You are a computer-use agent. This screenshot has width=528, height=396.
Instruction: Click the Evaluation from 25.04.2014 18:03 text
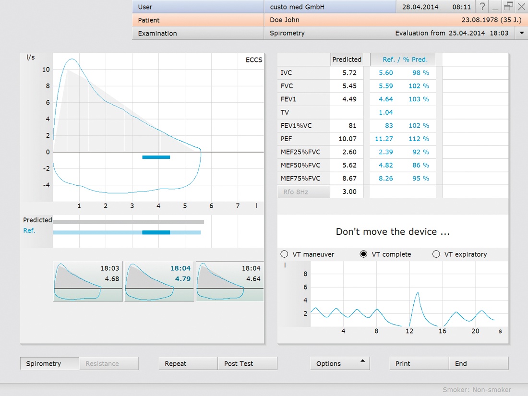(x=452, y=33)
